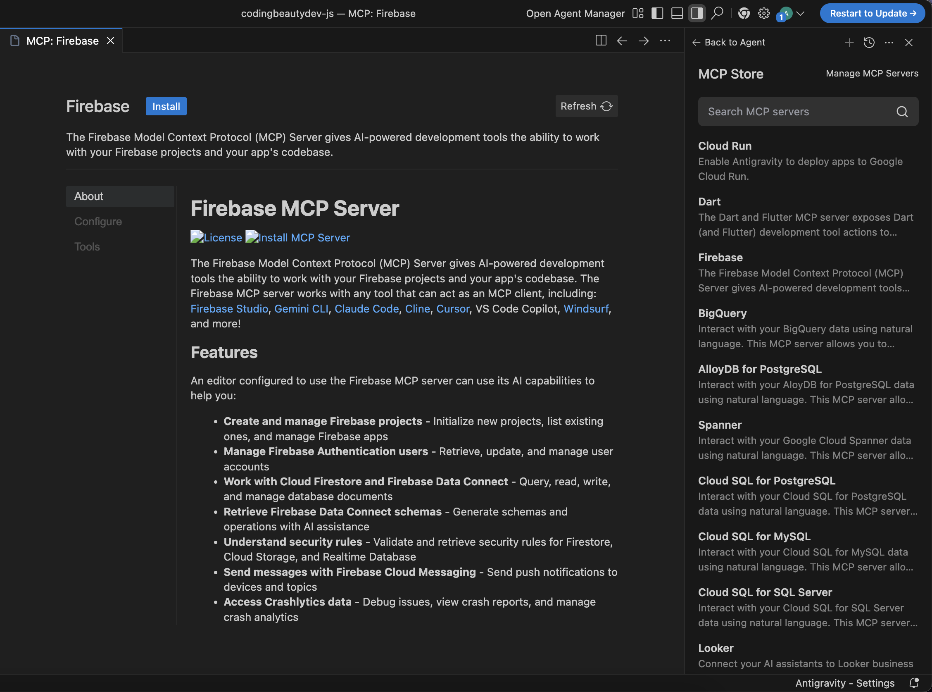Go forward using right arrow icon

(x=643, y=41)
